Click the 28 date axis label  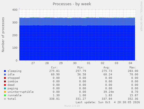47,63
